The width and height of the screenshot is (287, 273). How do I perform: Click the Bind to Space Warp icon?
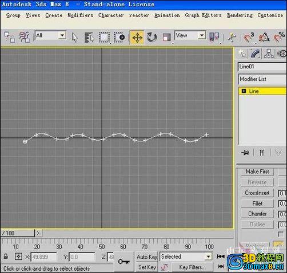coord(25,37)
